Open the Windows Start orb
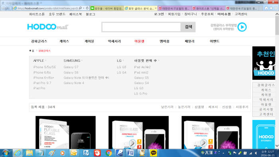Viewport: 279px width, 157px height. pos(6,153)
